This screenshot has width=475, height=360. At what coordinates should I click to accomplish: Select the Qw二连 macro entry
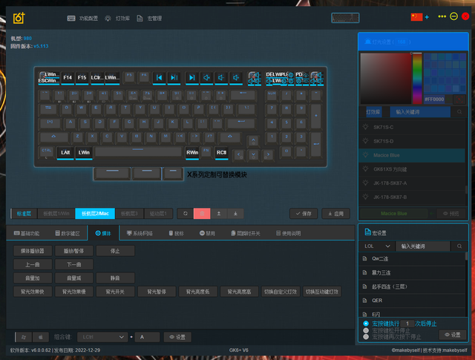click(412, 259)
